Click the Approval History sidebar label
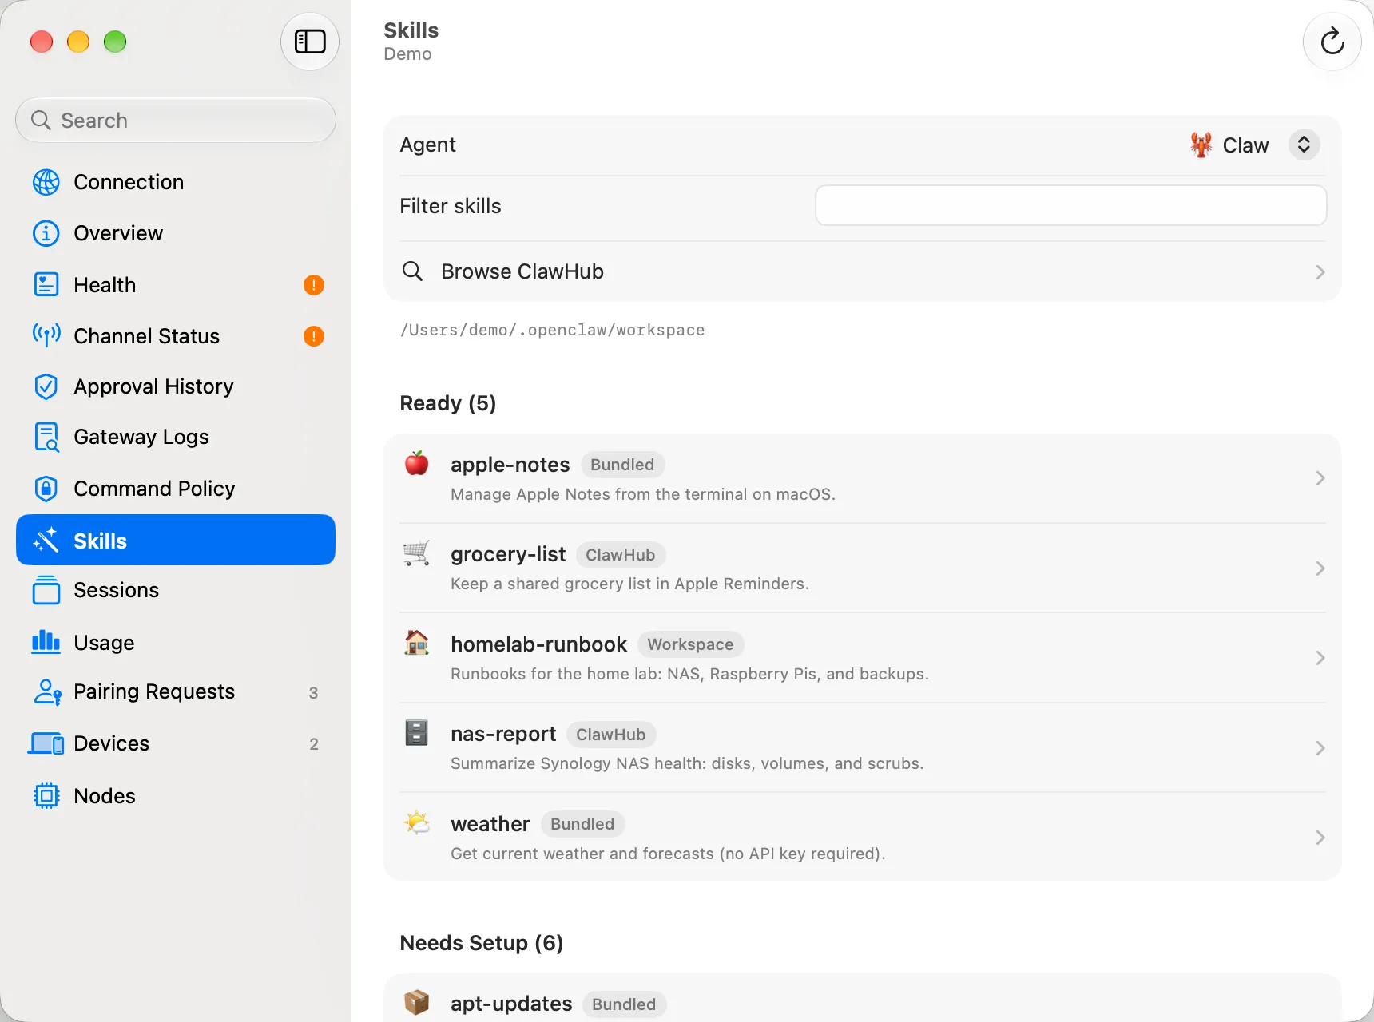The image size is (1374, 1022). [153, 386]
